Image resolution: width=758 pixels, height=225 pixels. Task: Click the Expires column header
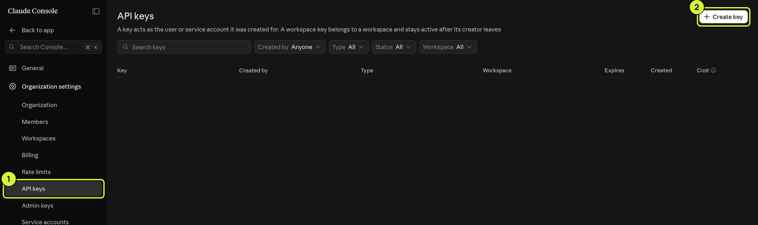click(614, 71)
